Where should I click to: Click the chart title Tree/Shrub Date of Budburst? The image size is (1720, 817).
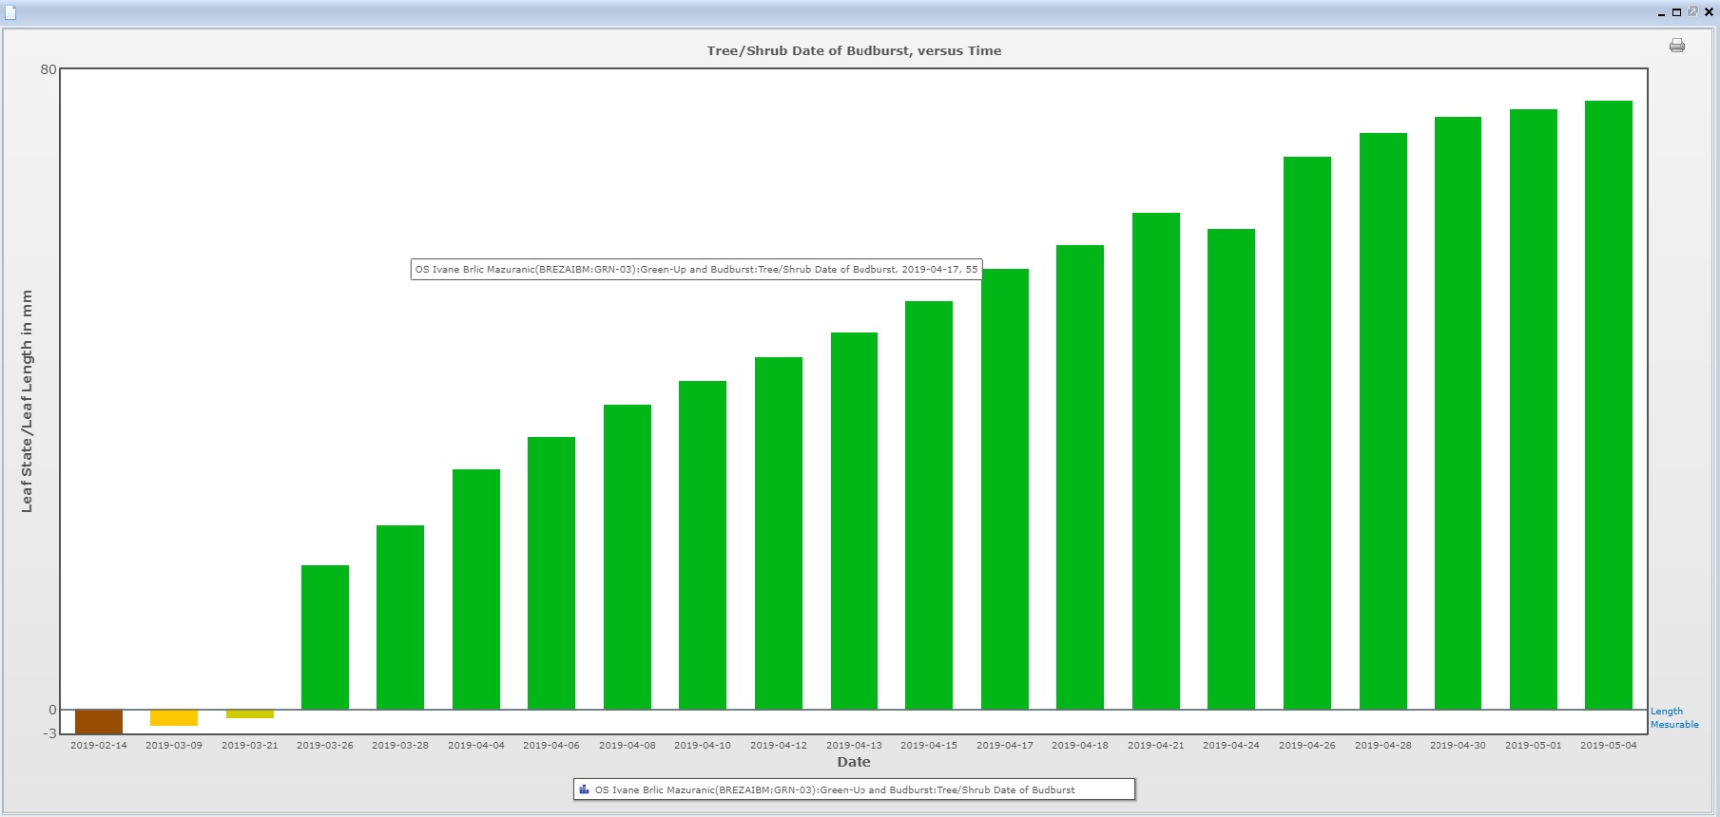click(x=854, y=51)
